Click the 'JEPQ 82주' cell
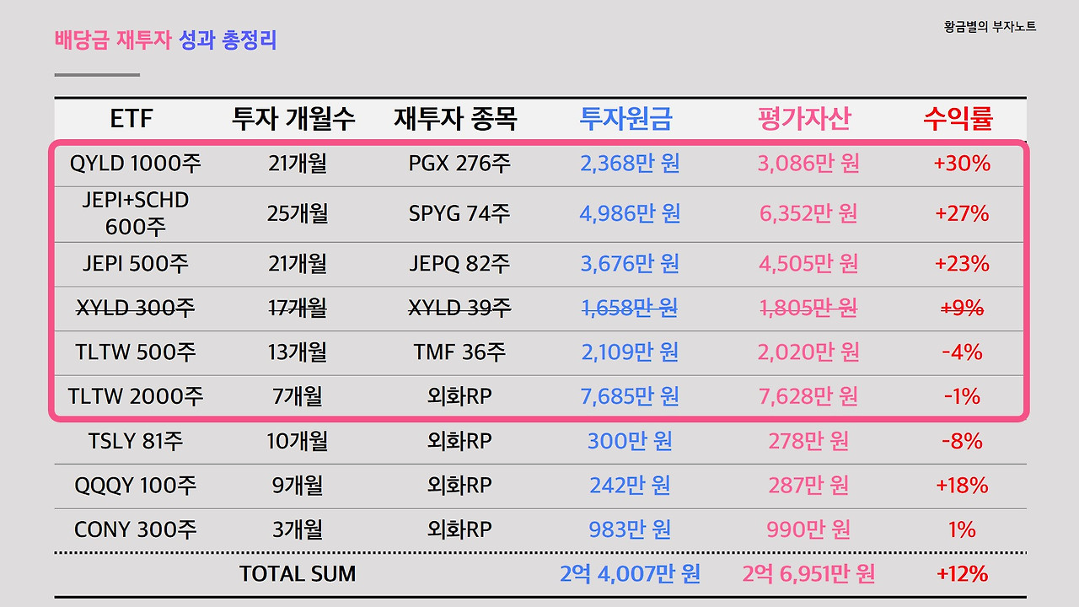This screenshot has width=1079, height=607. pyautogui.click(x=459, y=264)
